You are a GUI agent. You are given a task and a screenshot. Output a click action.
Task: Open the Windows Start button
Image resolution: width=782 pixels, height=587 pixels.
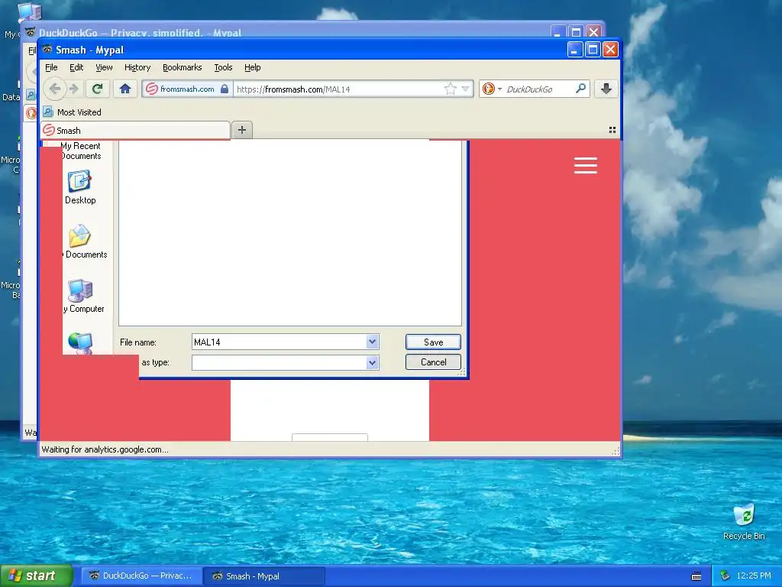(37, 576)
